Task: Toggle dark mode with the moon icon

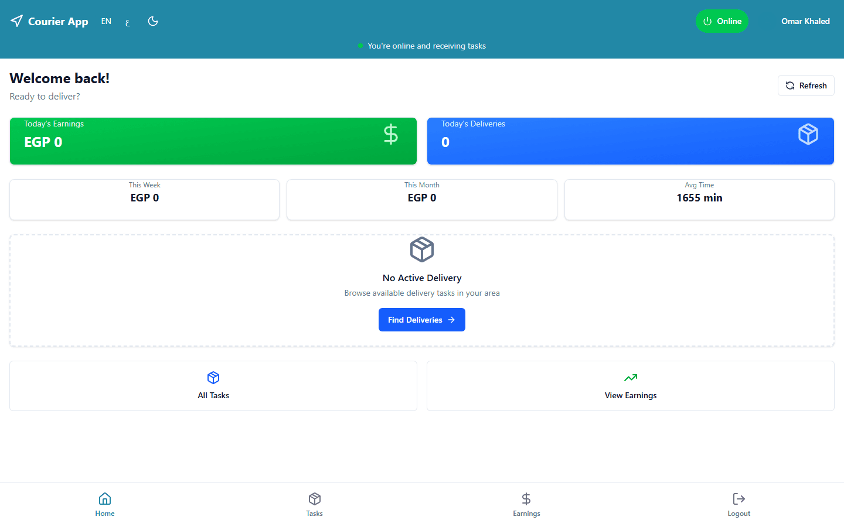Action: [x=153, y=21]
